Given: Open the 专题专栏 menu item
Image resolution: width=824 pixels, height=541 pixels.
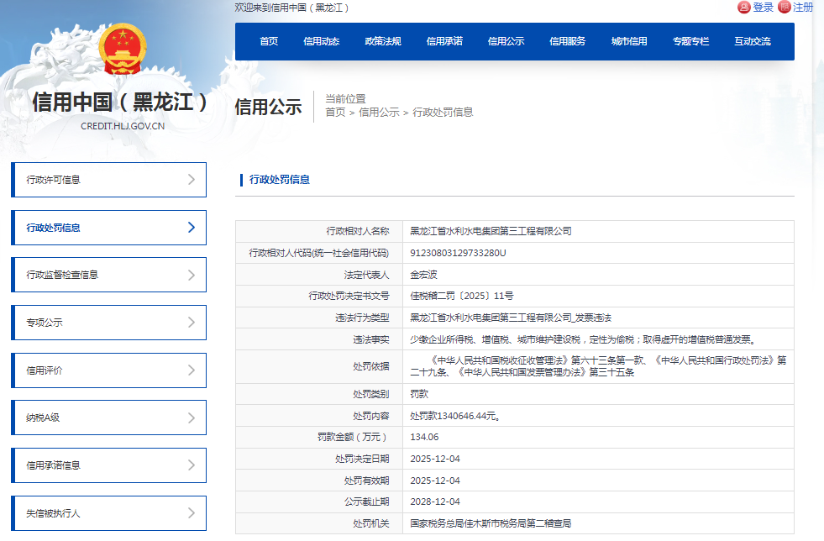Looking at the screenshot, I should point(691,40).
